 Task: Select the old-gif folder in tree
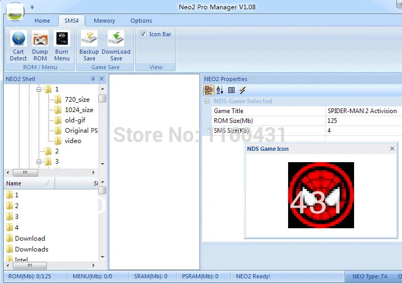coord(75,120)
